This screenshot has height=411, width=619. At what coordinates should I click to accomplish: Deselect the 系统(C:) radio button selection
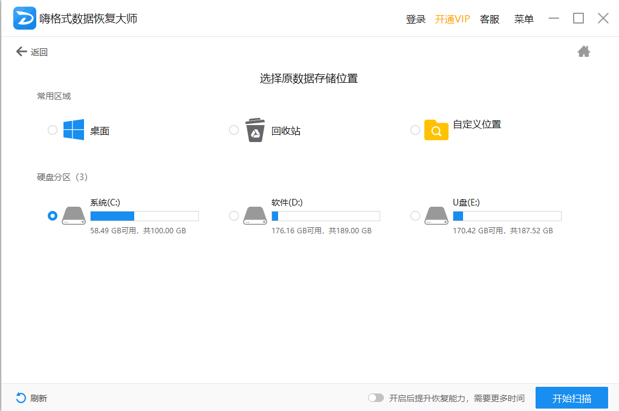pyautogui.click(x=53, y=215)
